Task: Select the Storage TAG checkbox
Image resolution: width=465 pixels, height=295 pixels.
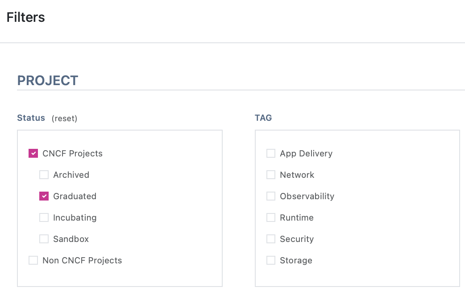Action: point(270,260)
